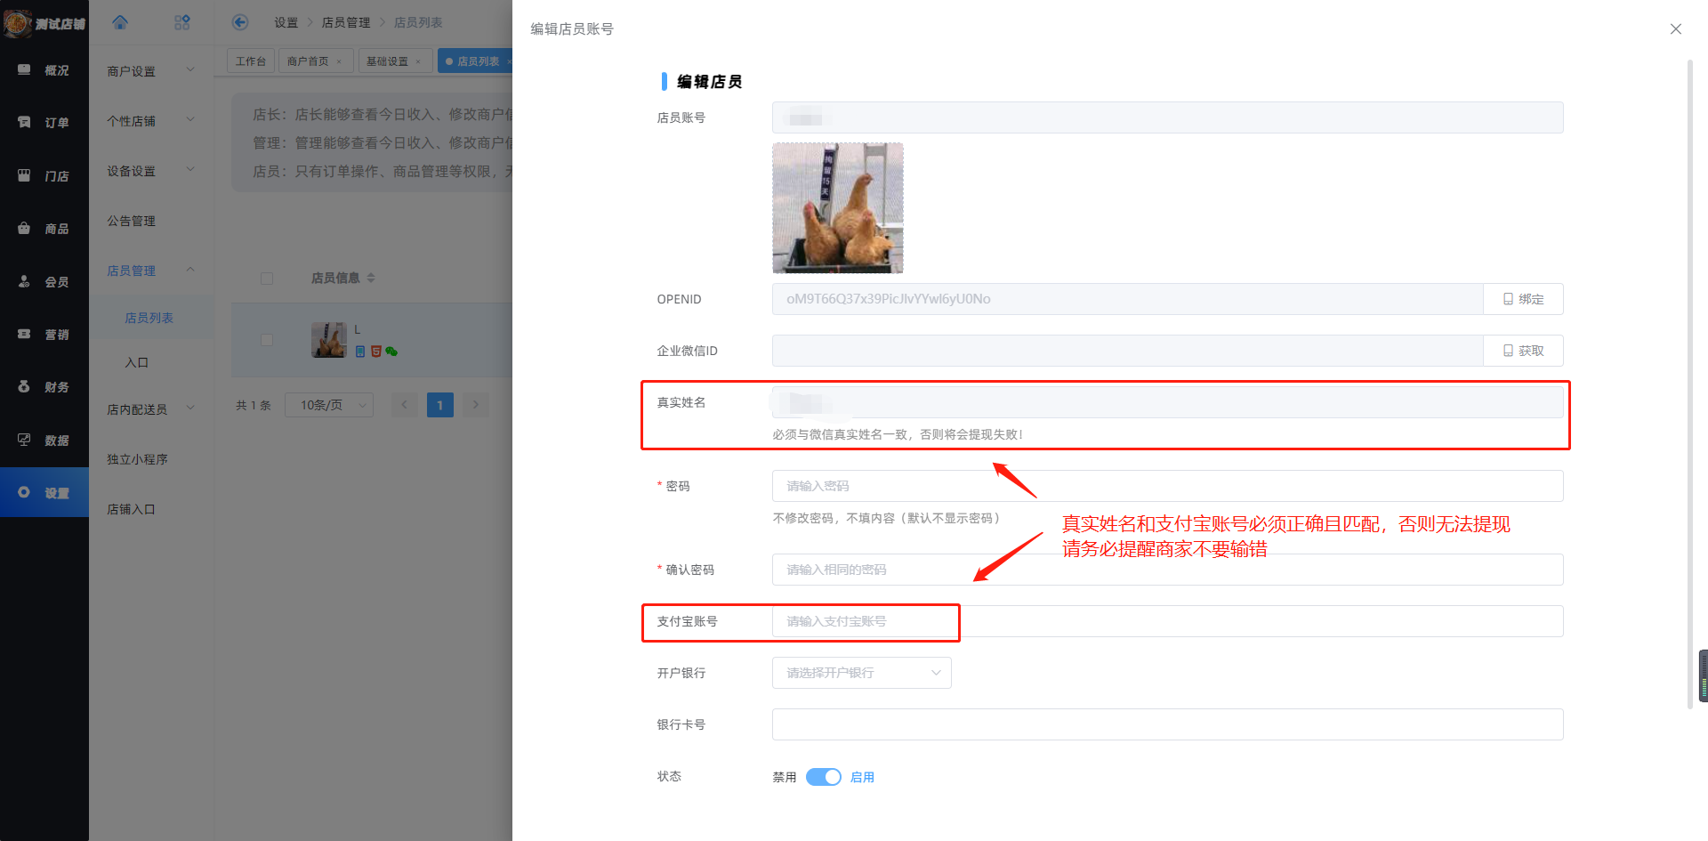Click the home icon in the top bar
Viewport: 1708px width, 841px height.
tap(120, 22)
